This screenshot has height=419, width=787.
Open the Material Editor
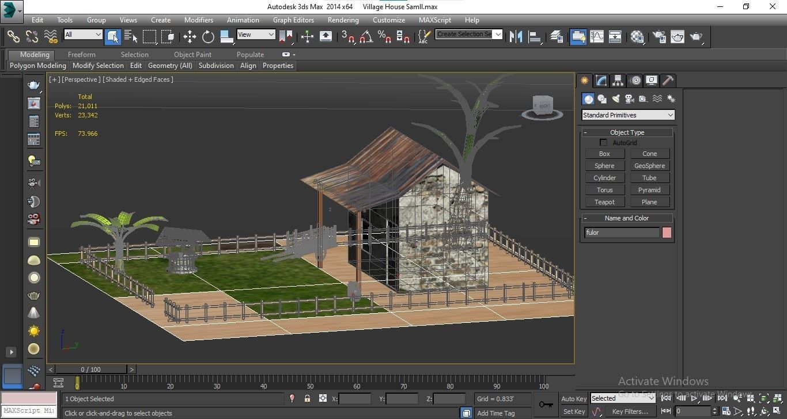pyautogui.click(x=637, y=36)
